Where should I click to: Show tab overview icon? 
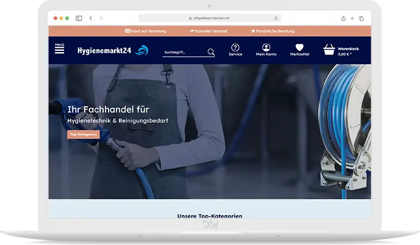(x=361, y=18)
